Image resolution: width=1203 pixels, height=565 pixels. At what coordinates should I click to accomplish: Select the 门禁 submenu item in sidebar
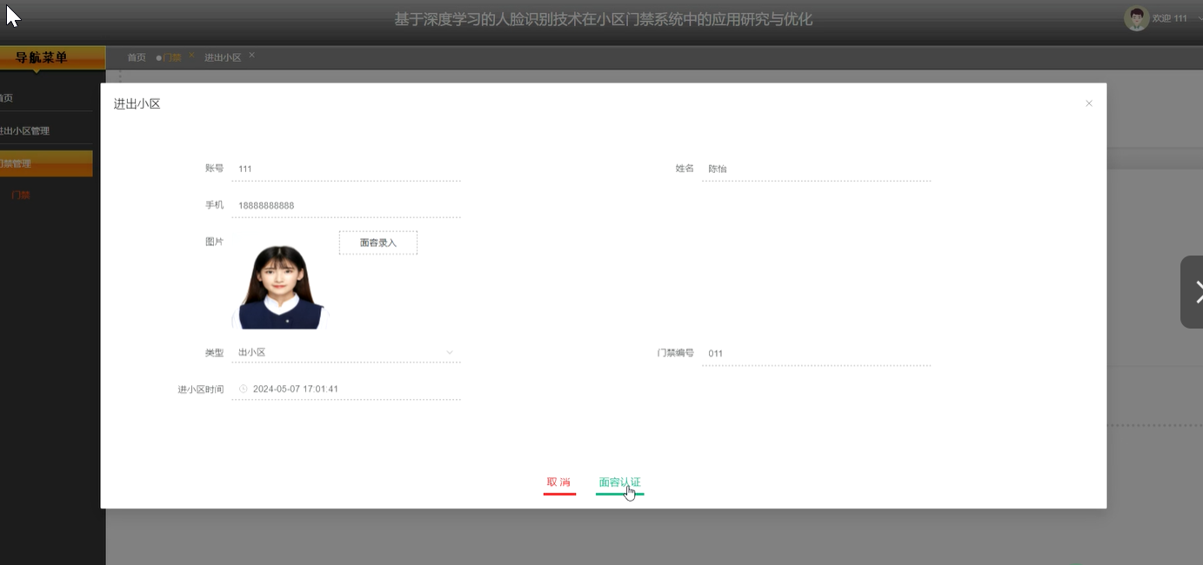pyautogui.click(x=21, y=196)
